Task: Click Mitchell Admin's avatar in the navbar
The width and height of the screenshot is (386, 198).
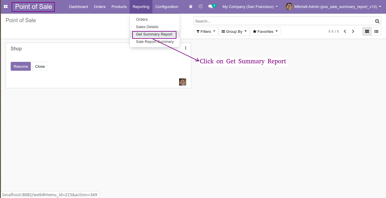Action: [289, 7]
